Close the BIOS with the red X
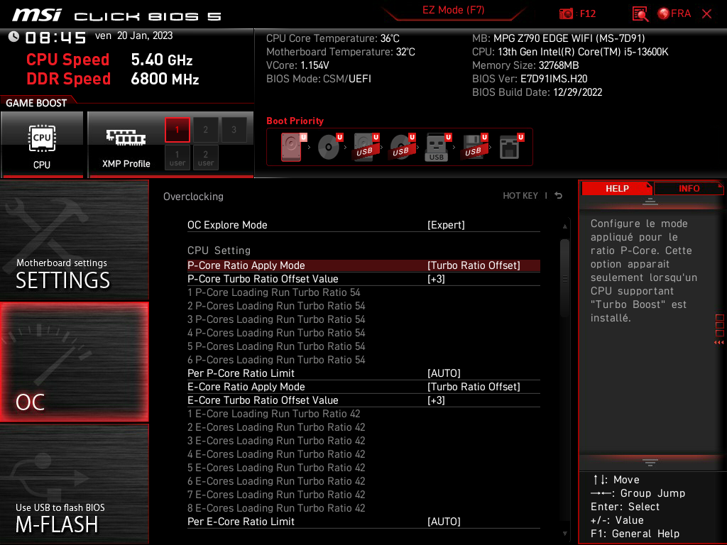727x545 pixels. pyautogui.click(x=706, y=14)
